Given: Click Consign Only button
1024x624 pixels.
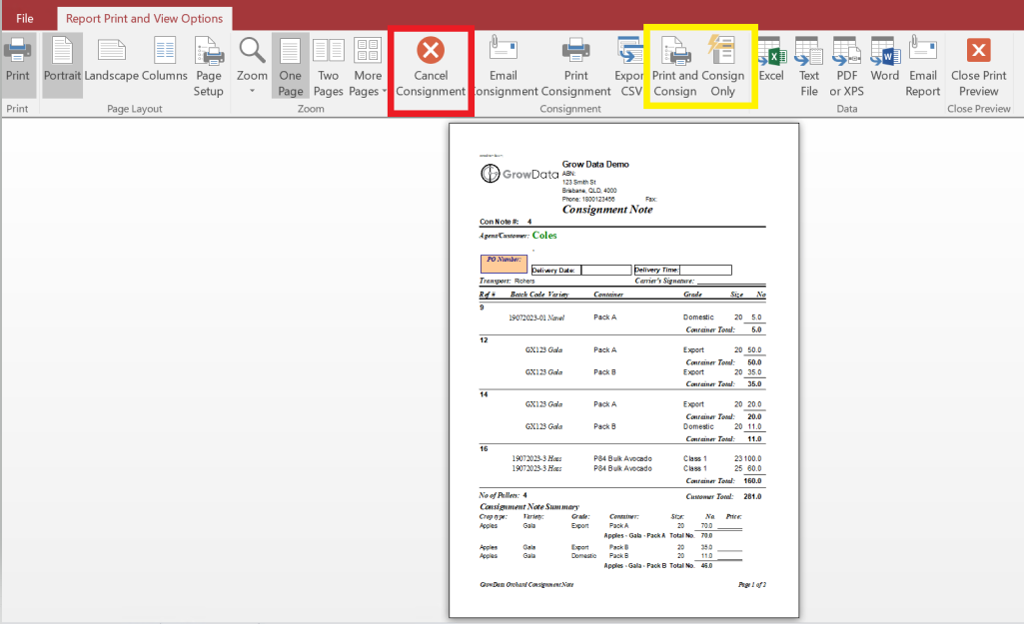Looking at the screenshot, I should (723, 67).
